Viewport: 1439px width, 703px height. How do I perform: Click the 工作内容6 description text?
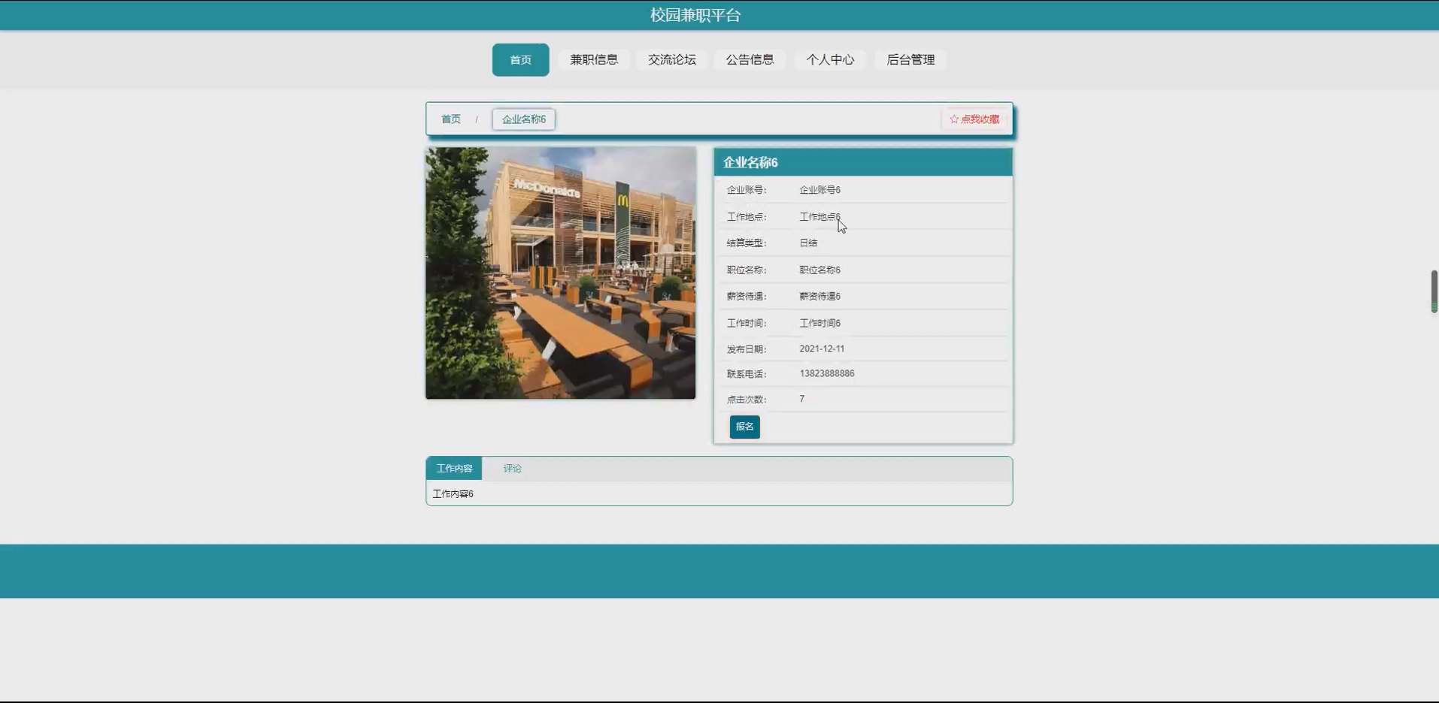click(x=453, y=493)
